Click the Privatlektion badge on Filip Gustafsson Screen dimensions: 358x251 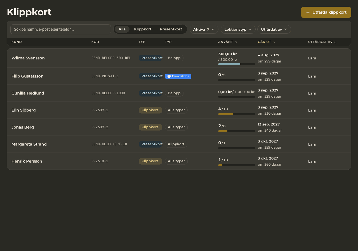tap(178, 76)
